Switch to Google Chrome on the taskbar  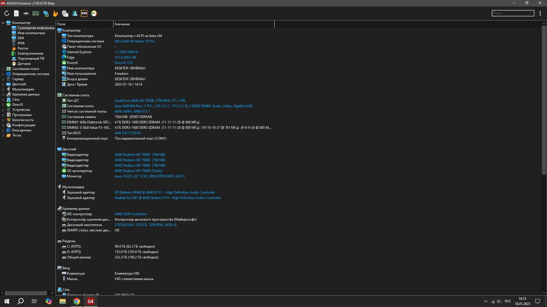[x=77, y=301]
